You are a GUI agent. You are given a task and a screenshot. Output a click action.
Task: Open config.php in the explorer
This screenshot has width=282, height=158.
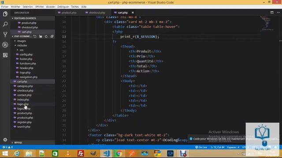click(26, 54)
